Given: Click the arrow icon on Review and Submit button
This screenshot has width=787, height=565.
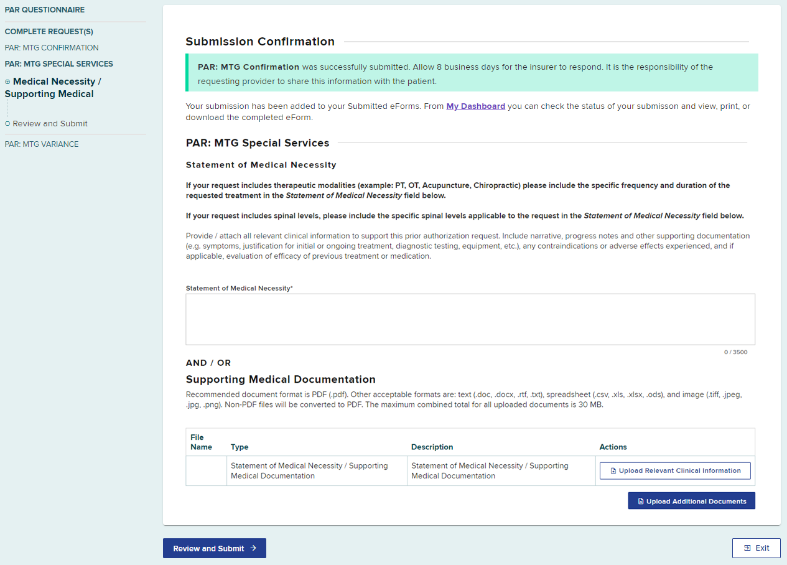Looking at the screenshot, I should tap(253, 548).
